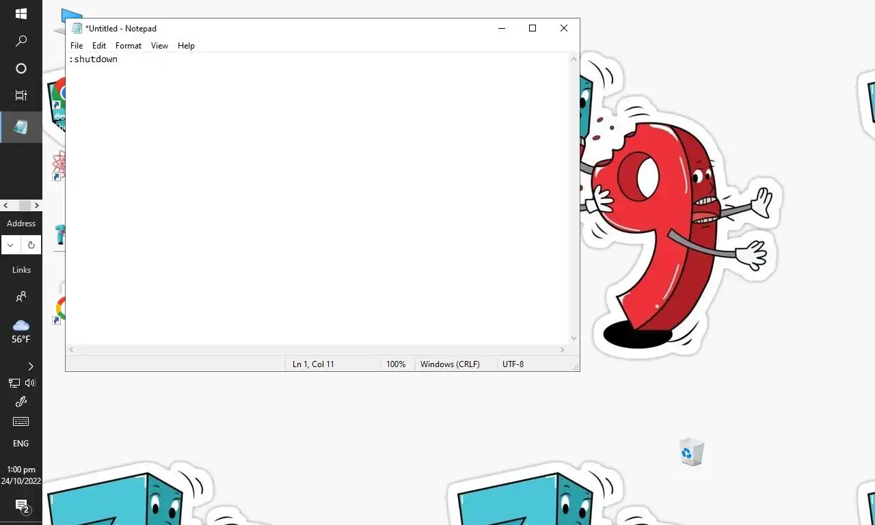875x525 pixels.
Task: Open Windows Ink Workspace pen icon
Action: [x=21, y=402]
